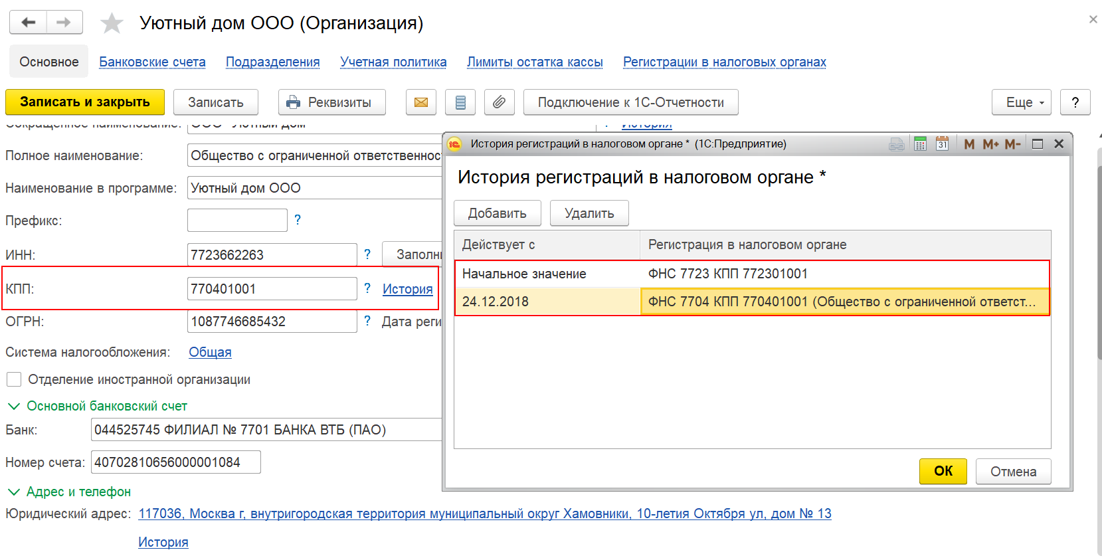The width and height of the screenshot is (1102, 560).
Task: Click yellow Записать и закрыть button
Action: tap(85, 102)
